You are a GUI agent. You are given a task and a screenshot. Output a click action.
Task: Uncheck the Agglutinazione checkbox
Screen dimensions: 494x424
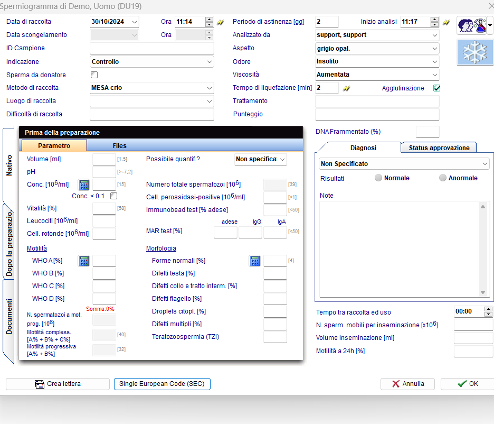[436, 88]
